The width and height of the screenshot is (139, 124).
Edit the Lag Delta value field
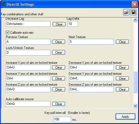[x=73, y=24]
